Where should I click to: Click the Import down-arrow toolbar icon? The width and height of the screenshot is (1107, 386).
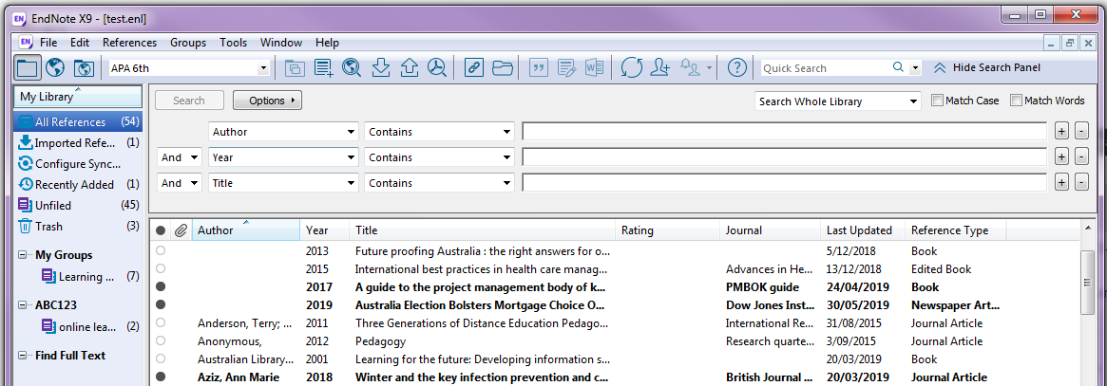point(380,67)
